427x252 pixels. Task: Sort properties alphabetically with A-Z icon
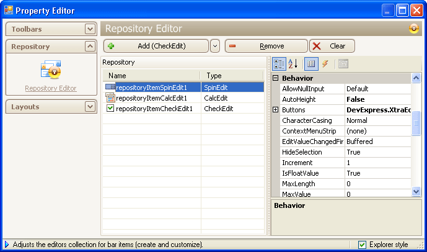point(293,64)
